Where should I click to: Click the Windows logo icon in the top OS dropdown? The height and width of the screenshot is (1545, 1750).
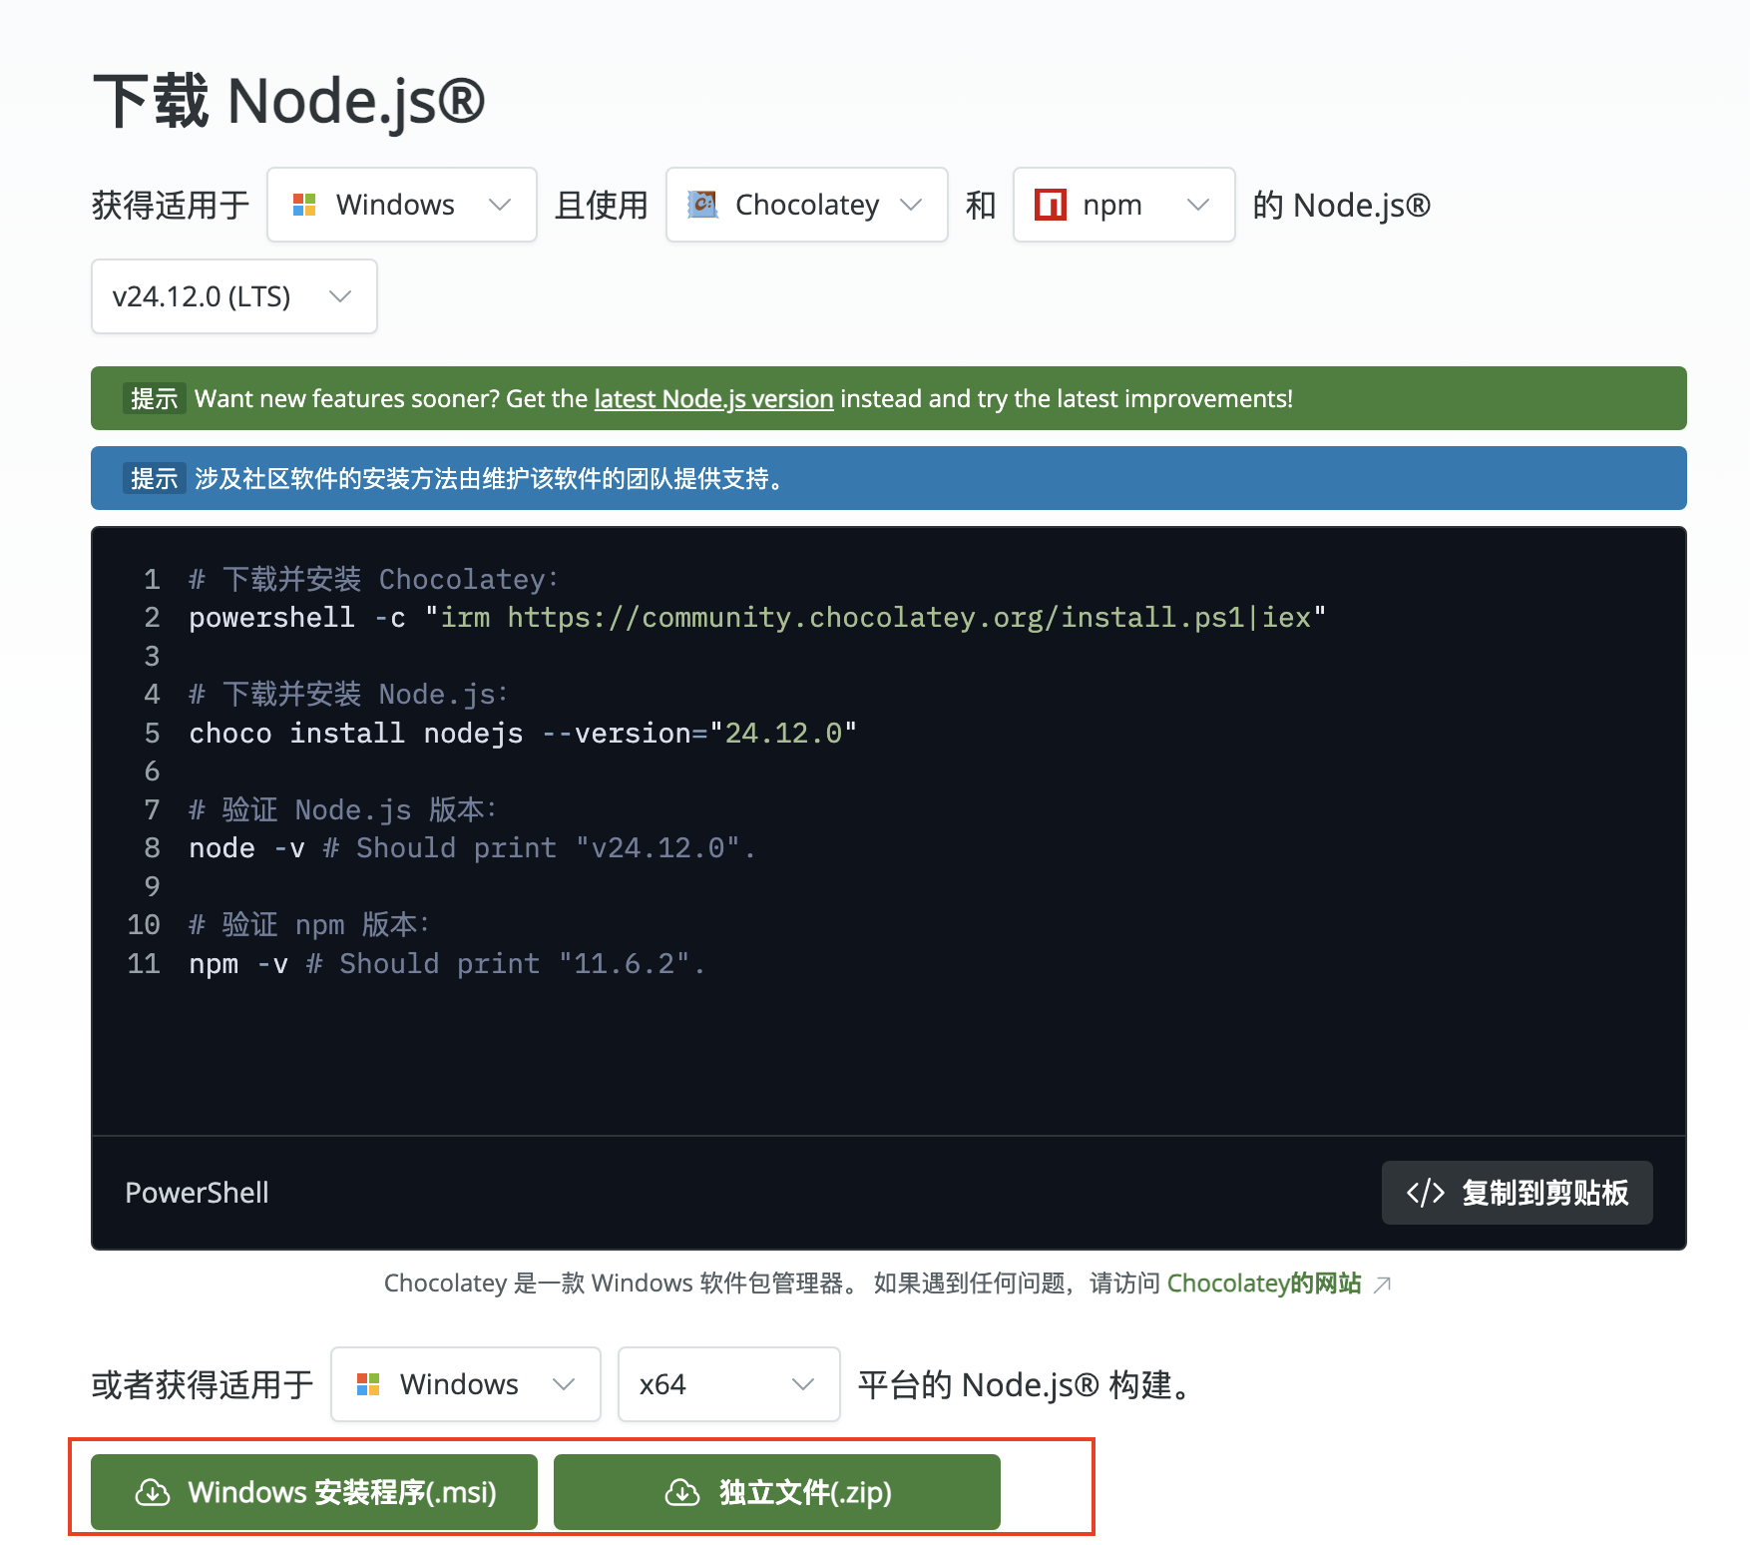304,205
